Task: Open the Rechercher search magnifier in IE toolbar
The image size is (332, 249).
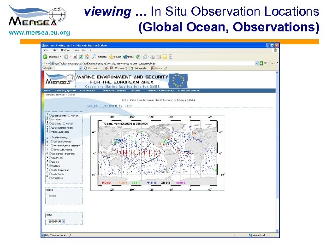Action: click(x=99, y=57)
